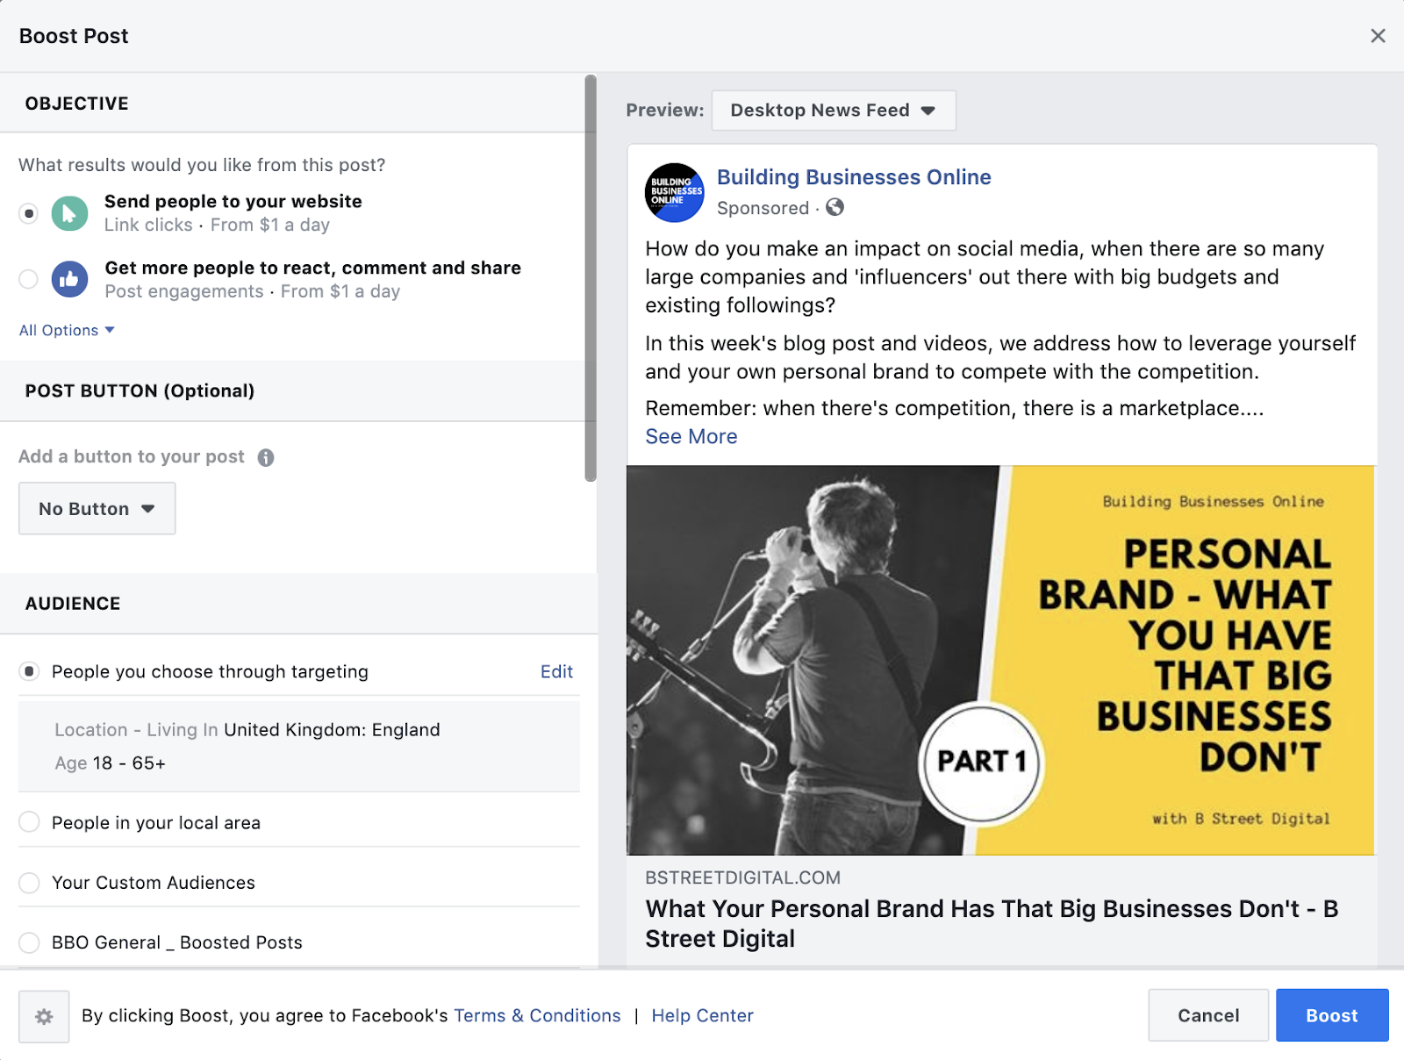The height and width of the screenshot is (1060, 1404).
Task: Click the globe public-visibility icon next to Sponsored
Action: click(835, 207)
